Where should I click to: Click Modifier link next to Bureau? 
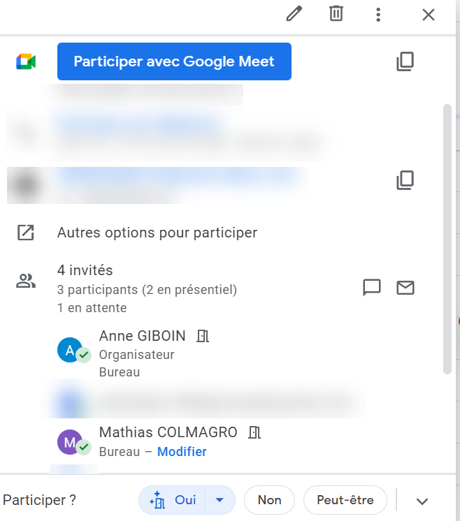point(182,452)
